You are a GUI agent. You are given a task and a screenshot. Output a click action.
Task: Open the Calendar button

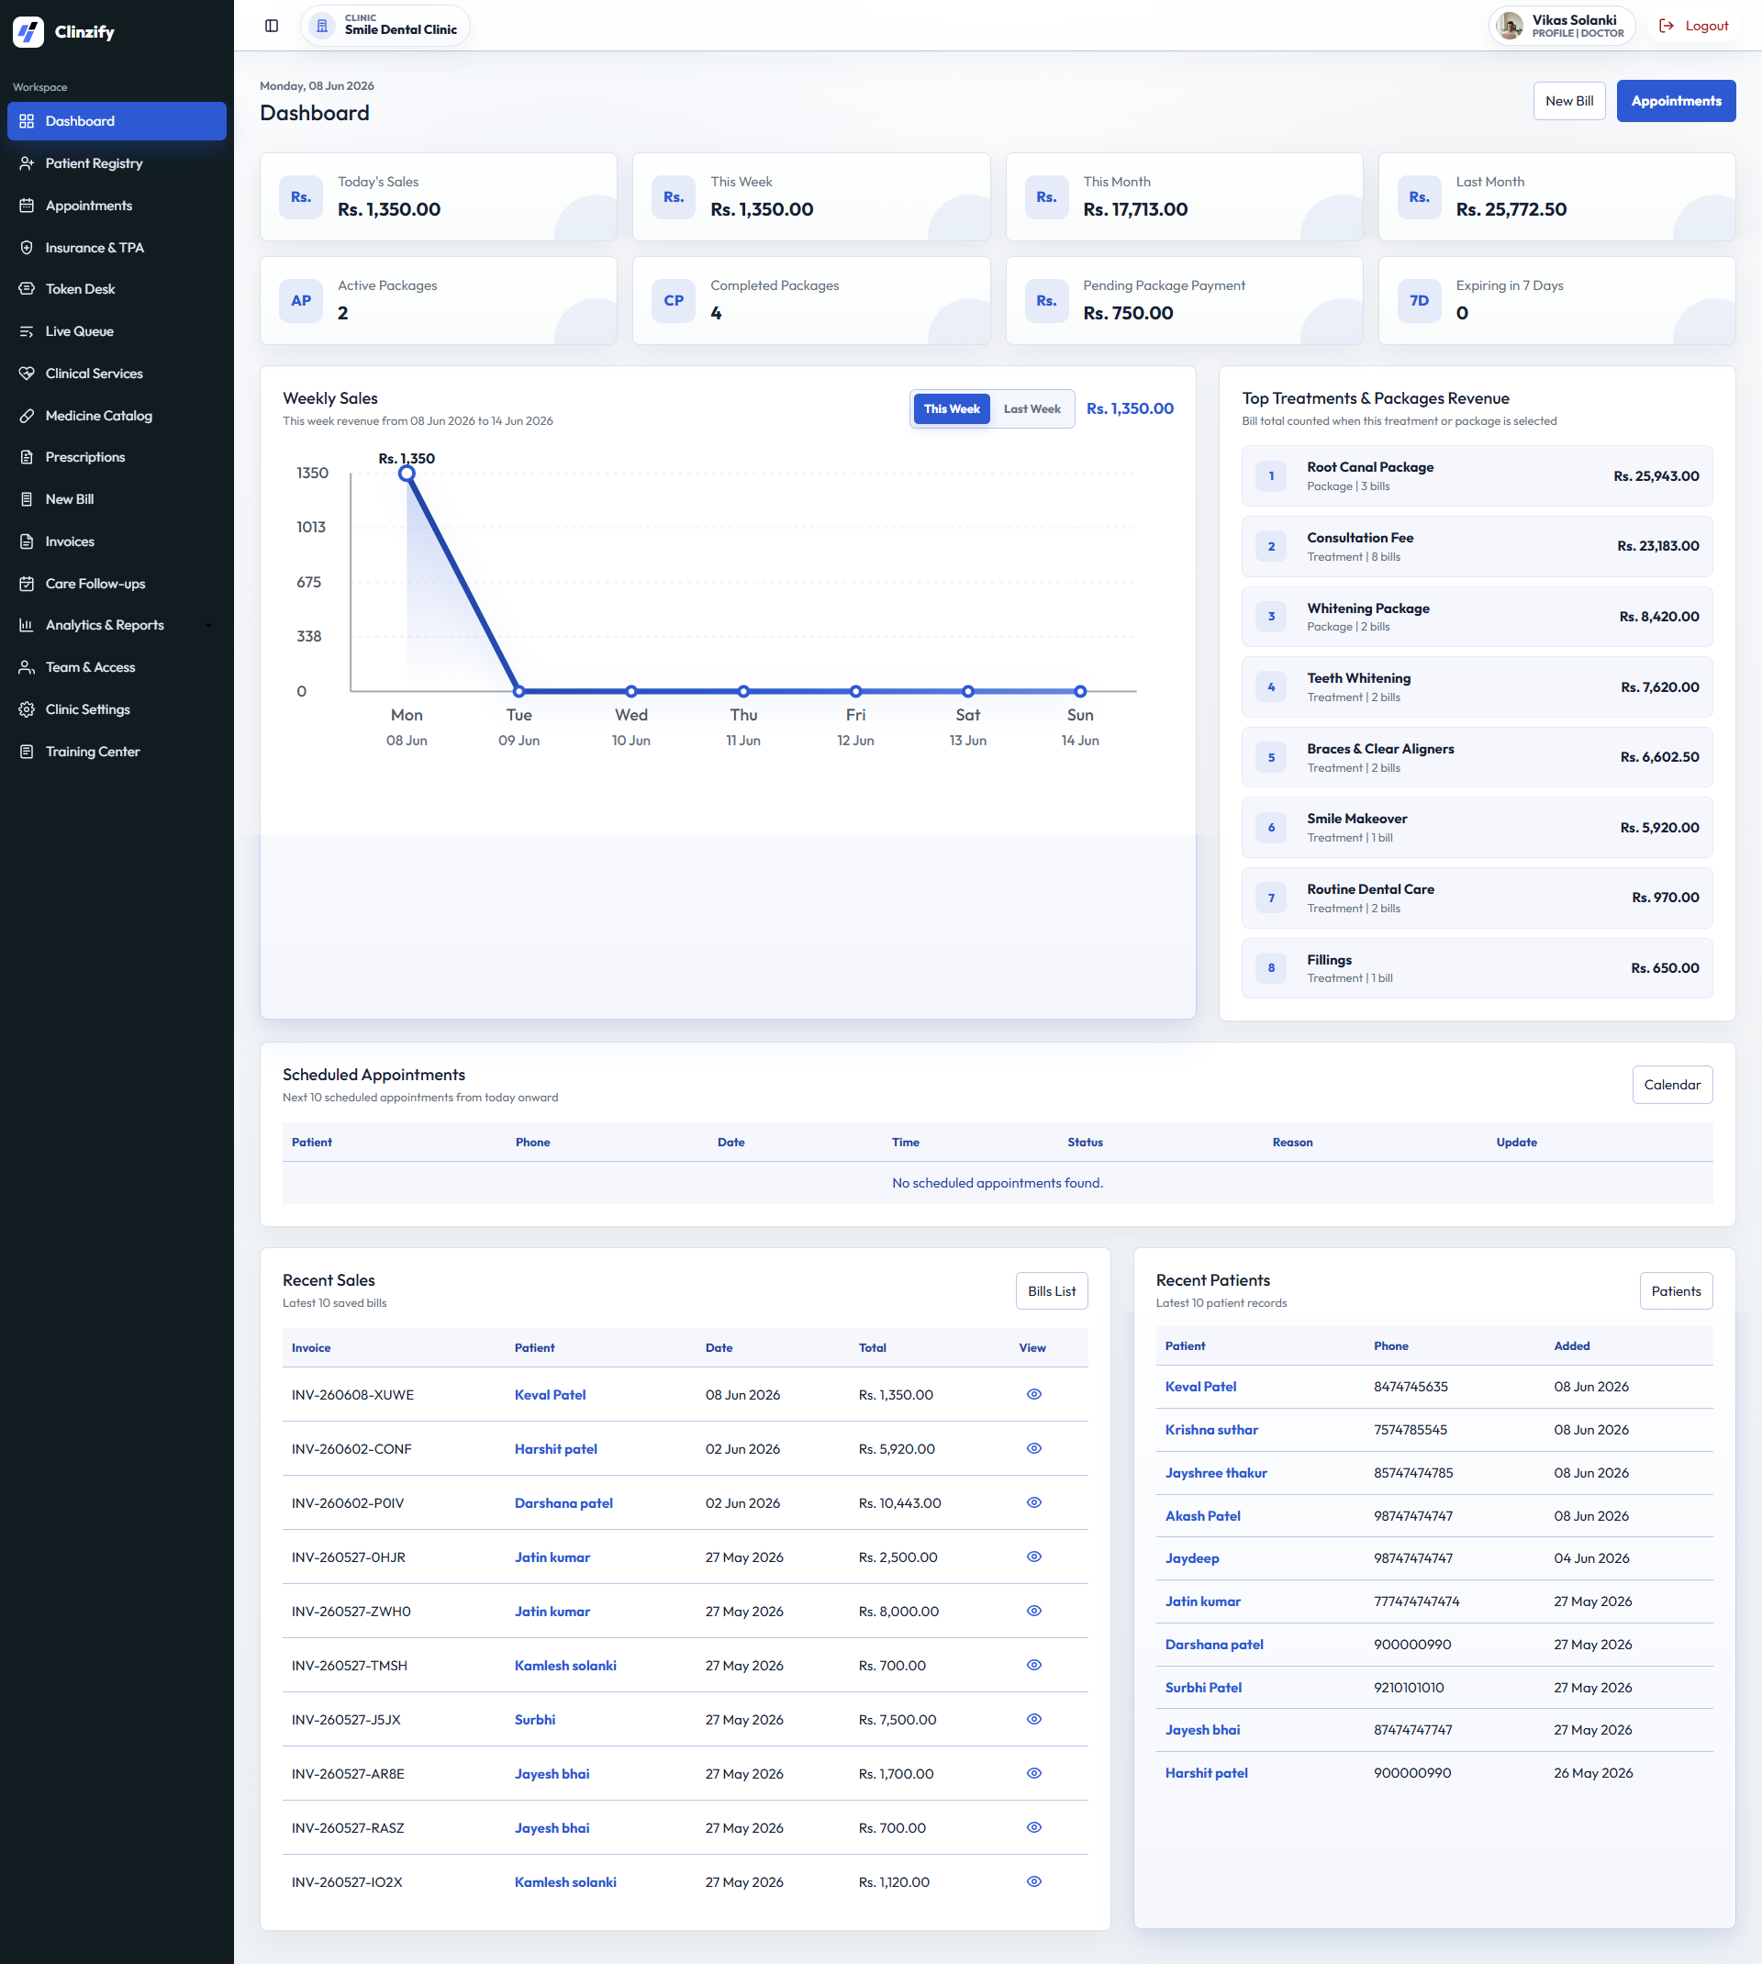tap(1672, 1085)
